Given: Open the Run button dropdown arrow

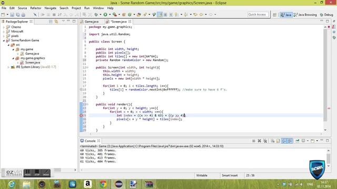Looking at the screenshot, I should (110, 15).
